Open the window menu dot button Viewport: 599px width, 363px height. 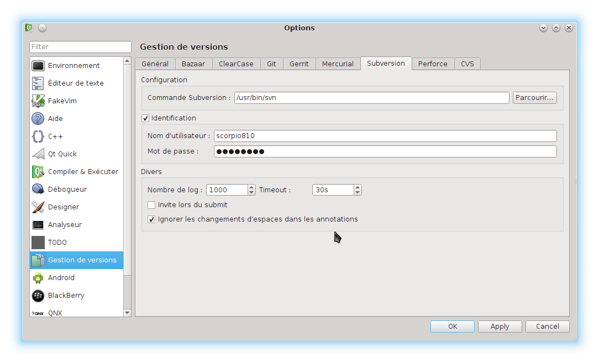(43, 28)
